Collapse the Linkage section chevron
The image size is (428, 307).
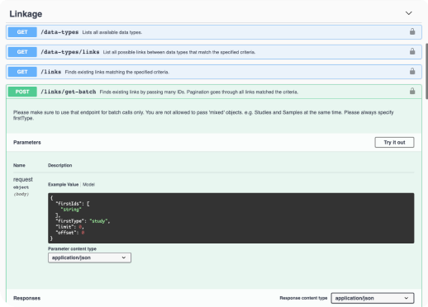pos(409,13)
